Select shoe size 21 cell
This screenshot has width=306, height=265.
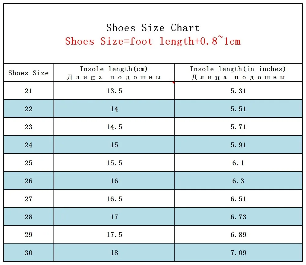28,91
